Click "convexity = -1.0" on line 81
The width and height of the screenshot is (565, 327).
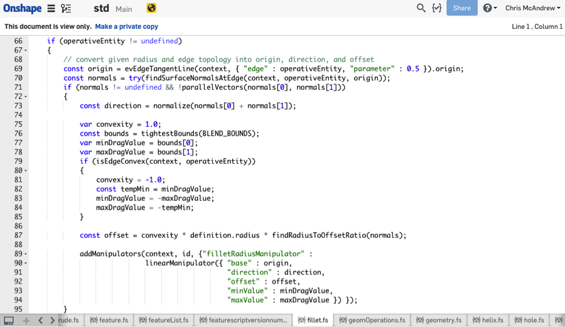129,180
